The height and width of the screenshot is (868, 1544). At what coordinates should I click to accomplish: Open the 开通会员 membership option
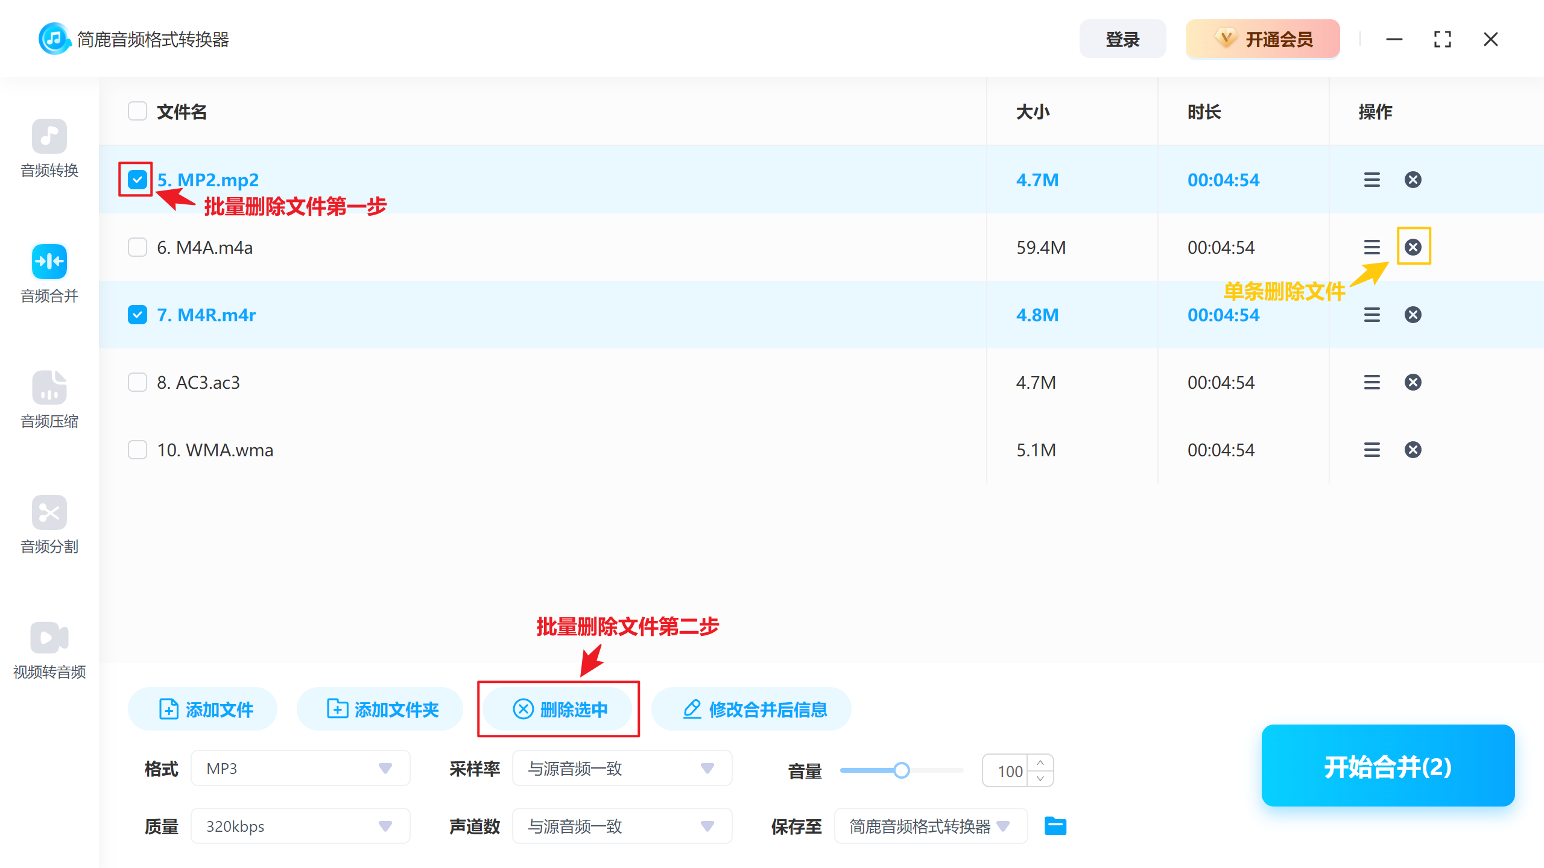(1262, 39)
